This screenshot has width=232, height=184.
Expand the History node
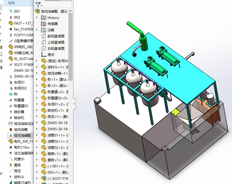[37, 17]
